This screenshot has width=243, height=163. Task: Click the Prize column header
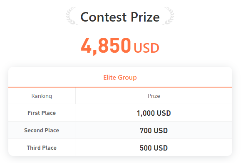154,96
